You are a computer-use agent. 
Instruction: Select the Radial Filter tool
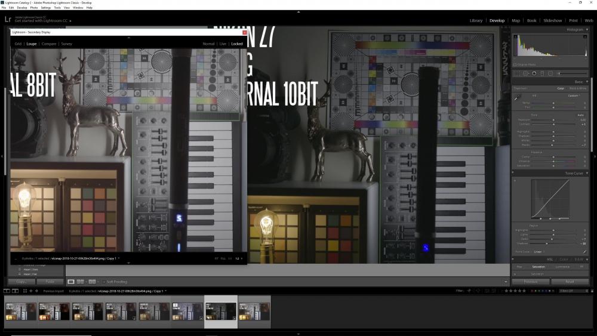550,73
